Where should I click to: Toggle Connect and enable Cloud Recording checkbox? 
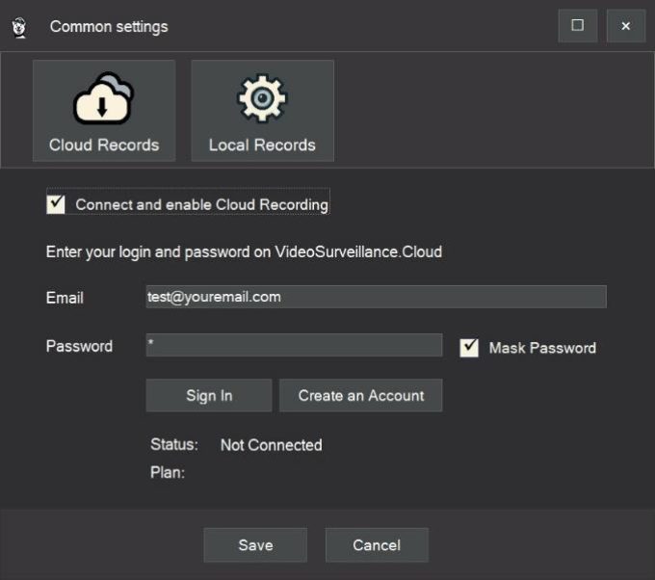(57, 204)
